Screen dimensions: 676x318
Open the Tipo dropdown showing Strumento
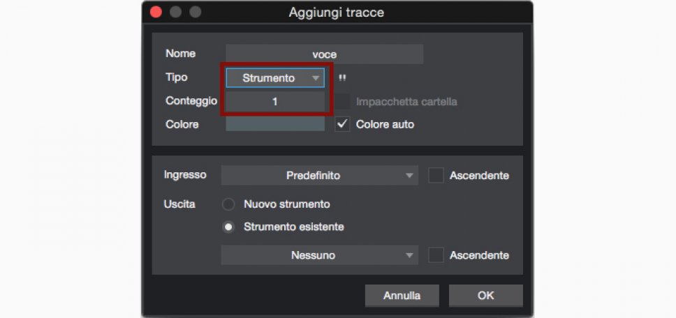click(x=275, y=78)
